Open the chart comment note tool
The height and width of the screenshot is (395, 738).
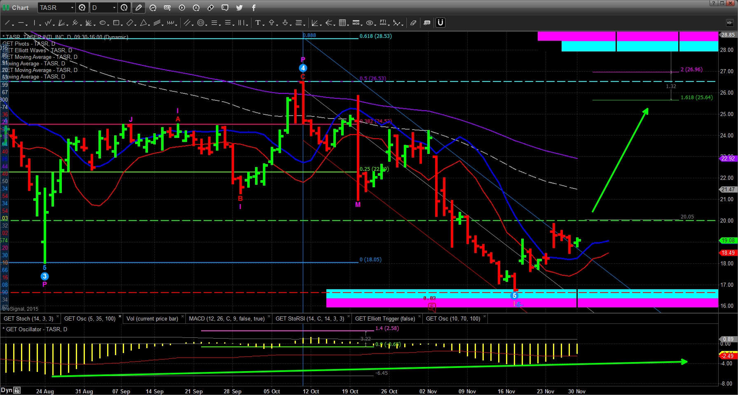pyautogui.click(x=427, y=23)
